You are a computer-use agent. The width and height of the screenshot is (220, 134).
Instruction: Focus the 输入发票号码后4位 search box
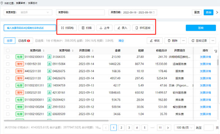coord(30,28)
